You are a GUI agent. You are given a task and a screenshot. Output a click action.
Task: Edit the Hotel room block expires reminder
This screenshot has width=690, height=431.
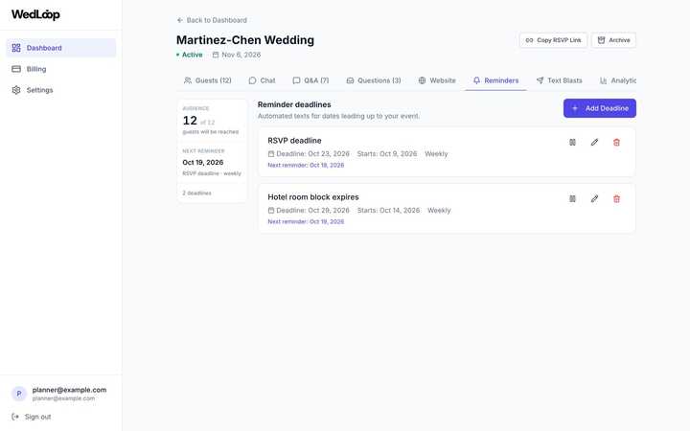tap(594, 199)
